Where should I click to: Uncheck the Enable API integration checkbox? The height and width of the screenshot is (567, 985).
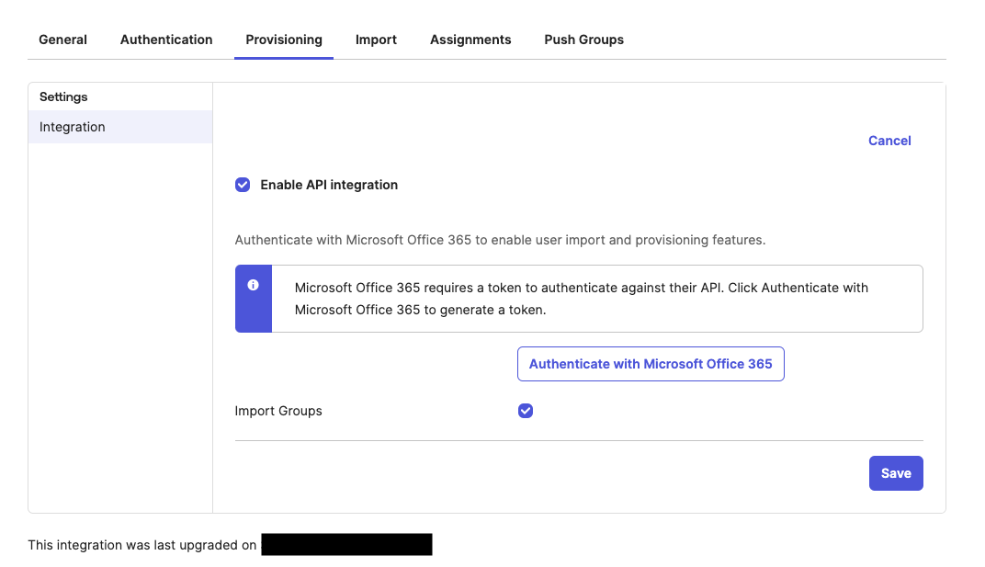point(243,185)
